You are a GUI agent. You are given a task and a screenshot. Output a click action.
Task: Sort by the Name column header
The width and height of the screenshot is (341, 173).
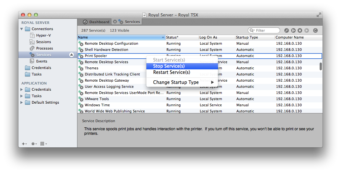tap(121, 38)
